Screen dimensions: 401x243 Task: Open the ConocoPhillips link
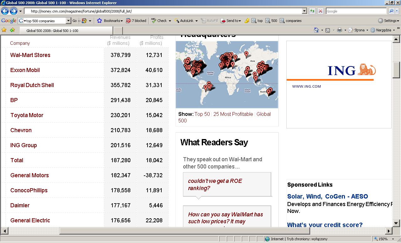point(29,190)
